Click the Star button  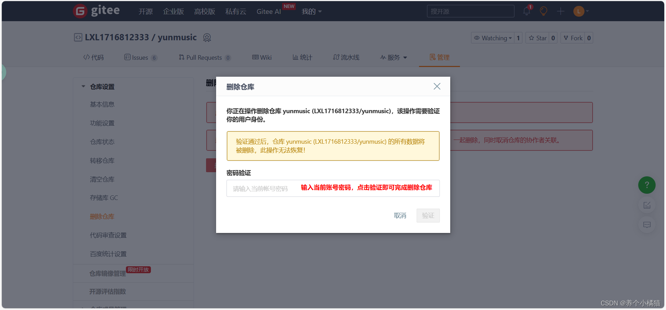pos(537,38)
